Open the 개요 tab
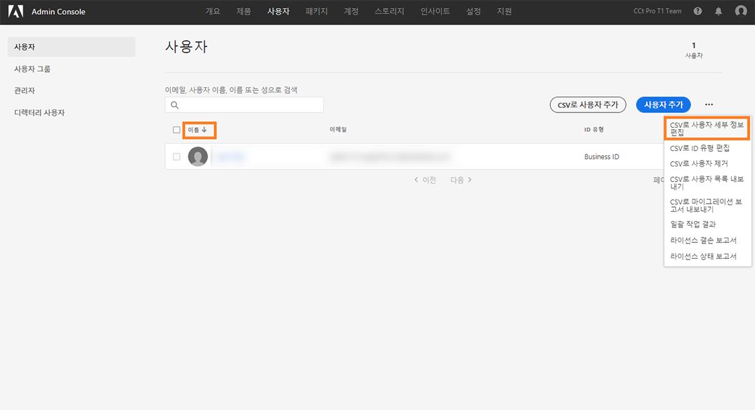755x410 pixels. pyautogui.click(x=213, y=11)
